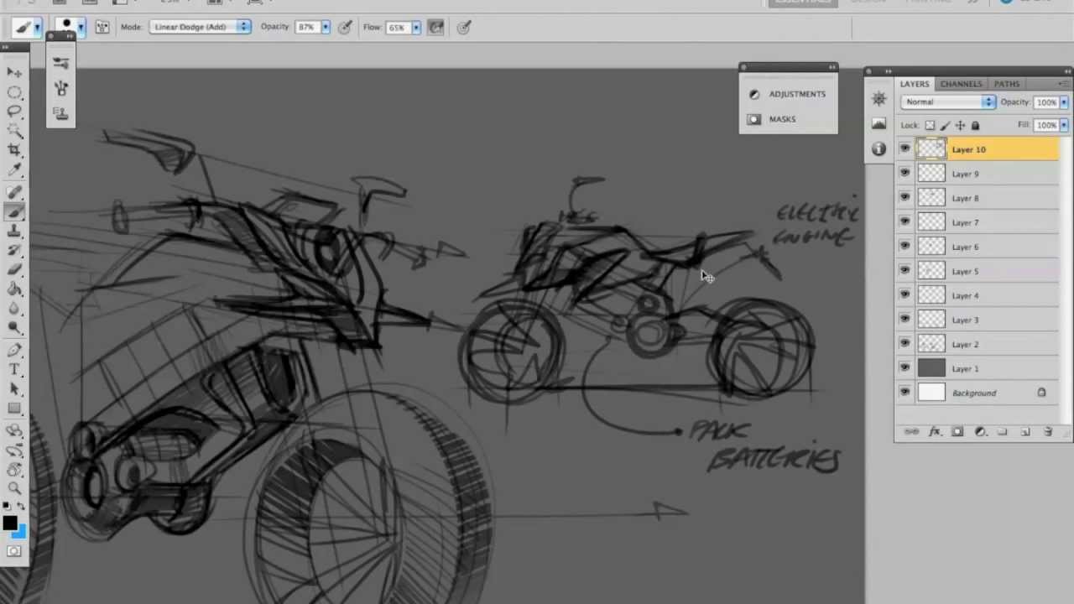The height and width of the screenshot is (604, 1074).
Task: Open the Info panel icon
Action: (x=878, y=149)
